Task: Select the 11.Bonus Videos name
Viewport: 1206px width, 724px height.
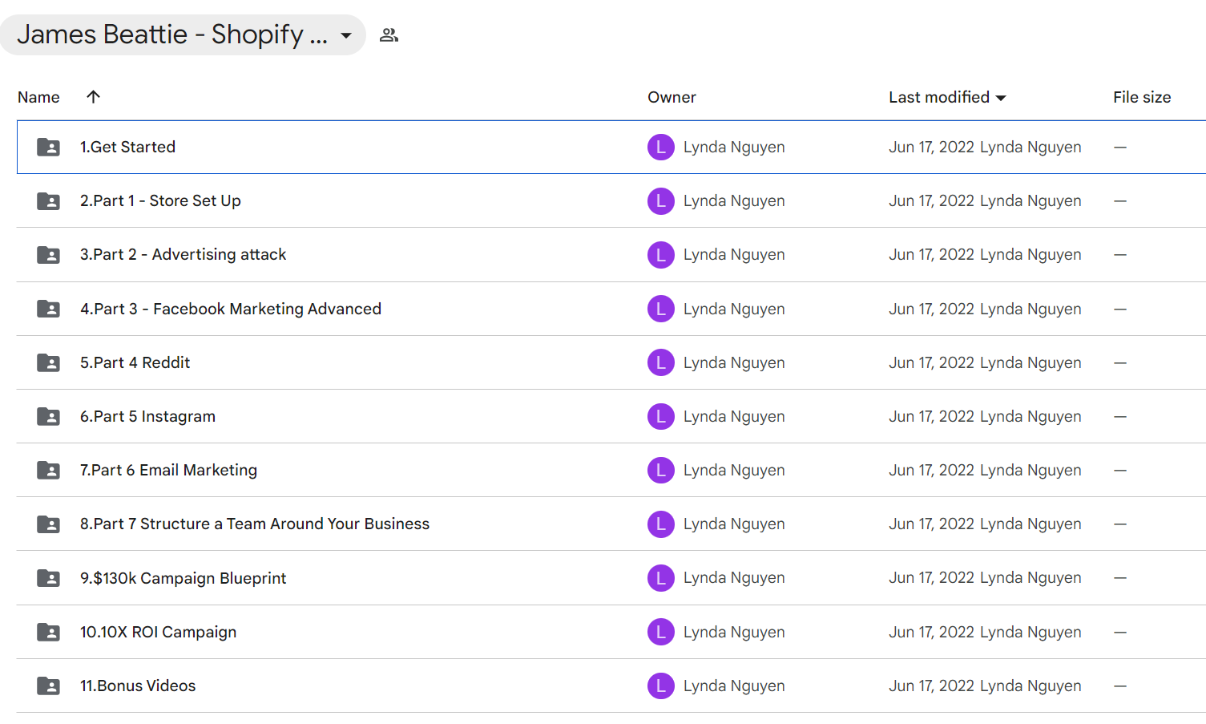Action: [x=138, y=686]
